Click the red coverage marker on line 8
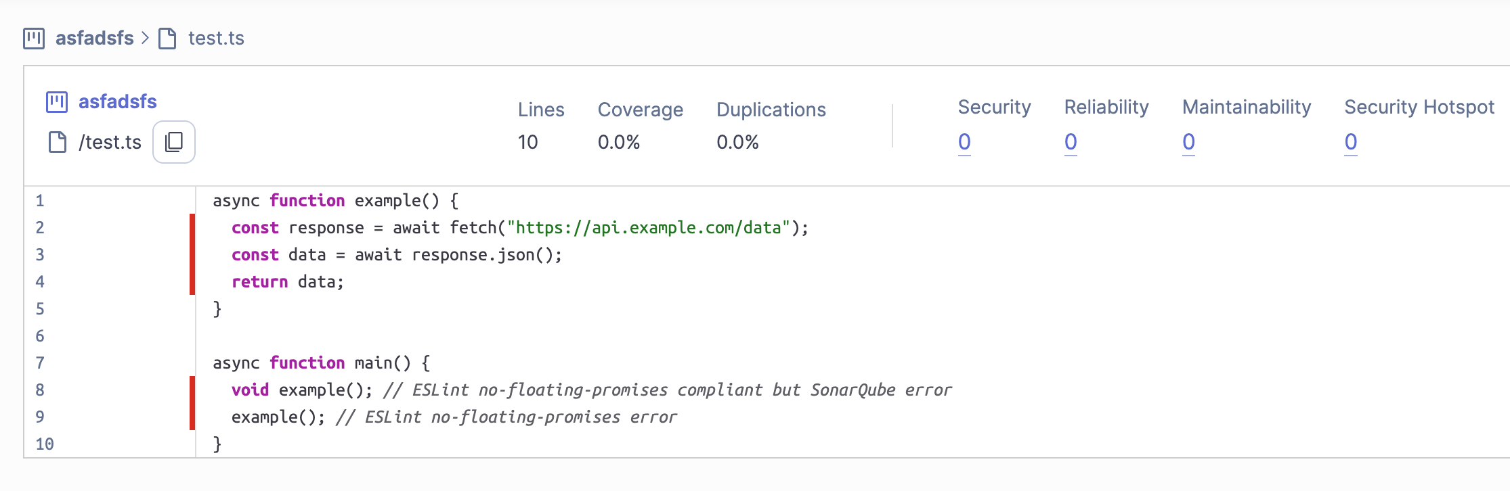 (192, 390)
